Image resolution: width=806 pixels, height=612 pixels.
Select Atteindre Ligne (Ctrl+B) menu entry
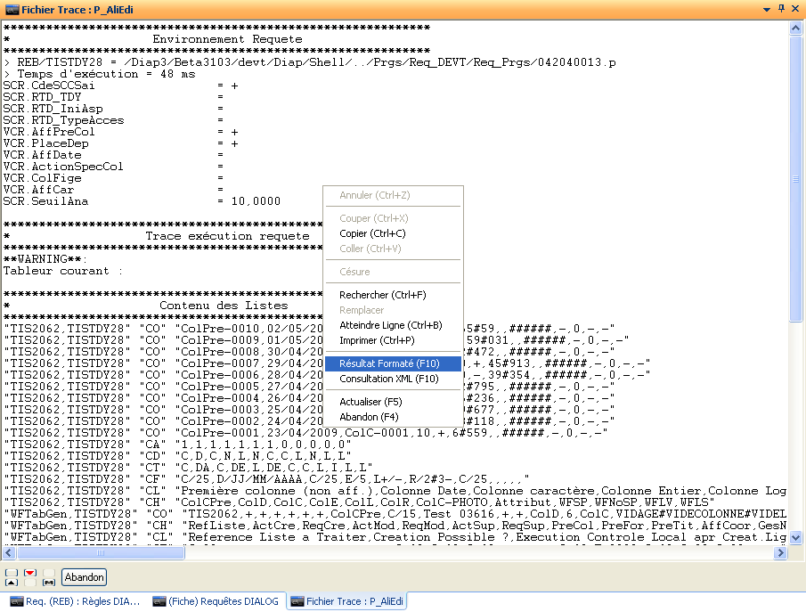tap(392, 325)
